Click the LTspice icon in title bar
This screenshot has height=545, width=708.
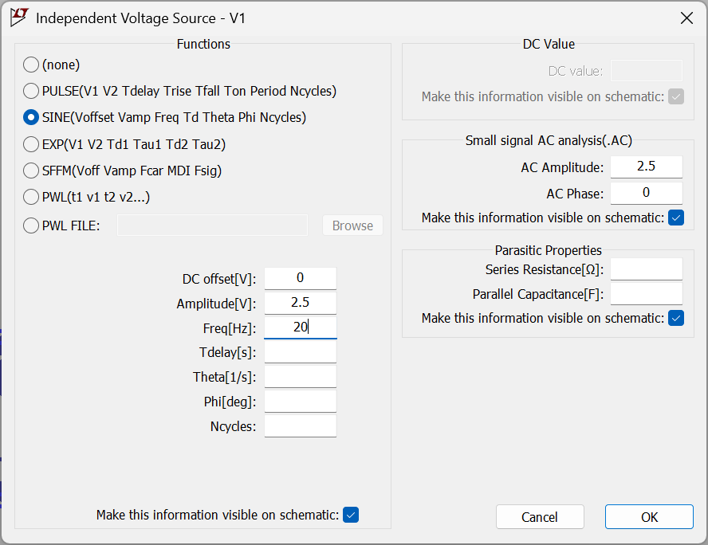[x=19, y=18]
